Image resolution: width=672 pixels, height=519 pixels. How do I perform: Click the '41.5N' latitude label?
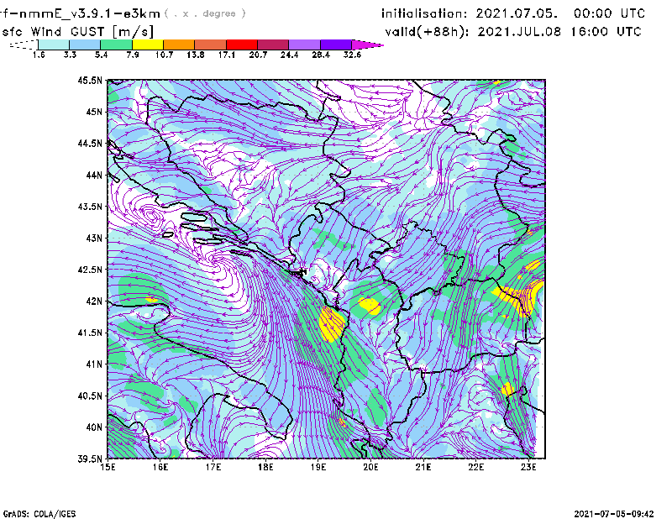click(x=90, y=333)
